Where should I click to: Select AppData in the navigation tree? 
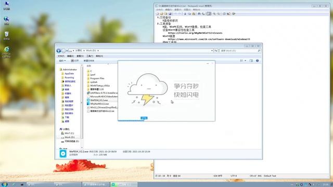click(x=68, y=74)
